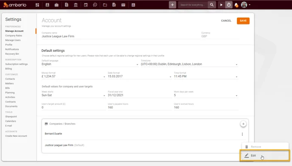The height and width of the screenshot is (166, 292).
Task: Open the documents folder icon
Action: [105, 5]
